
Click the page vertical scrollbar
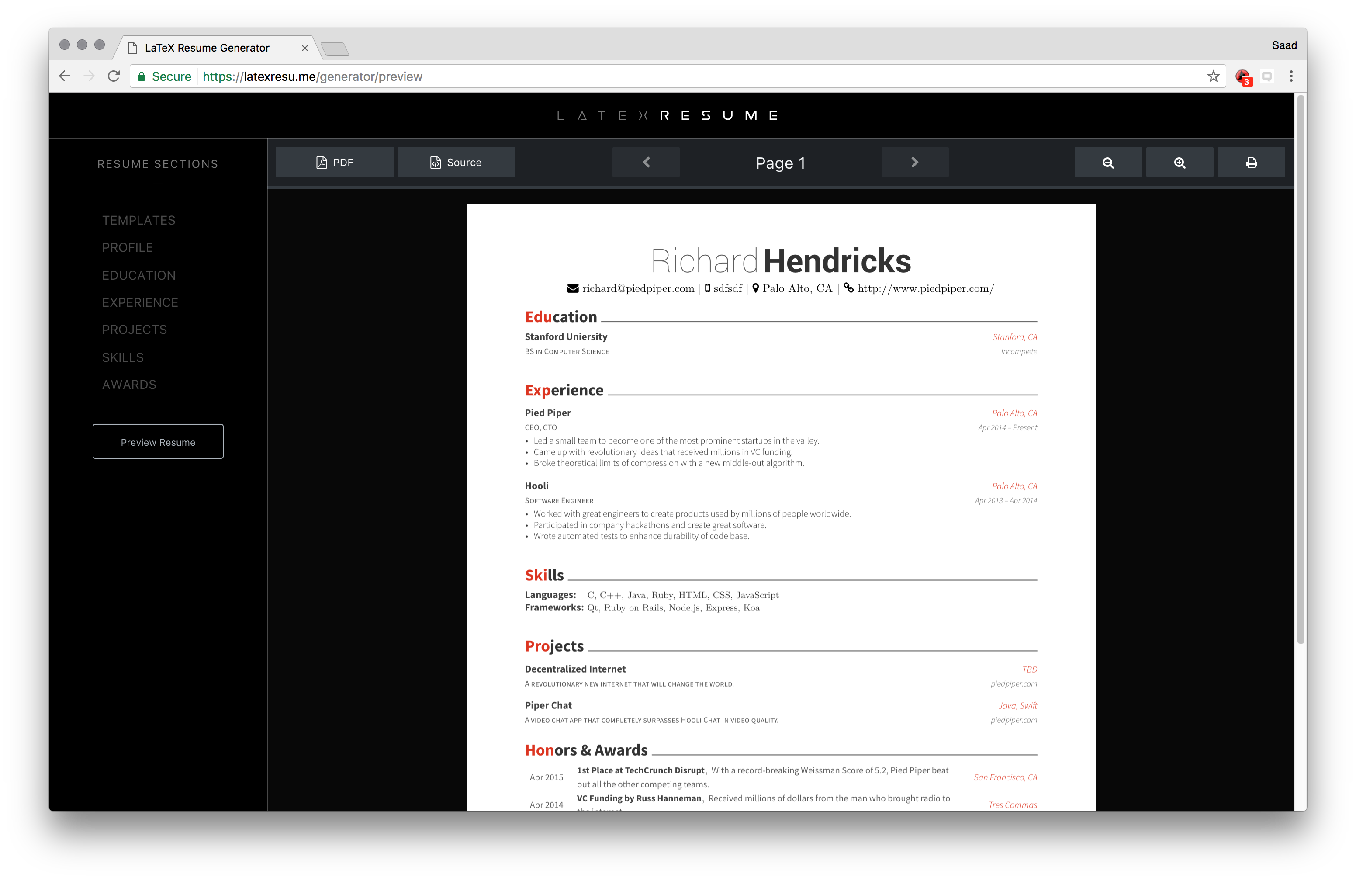coord(1301,371)
